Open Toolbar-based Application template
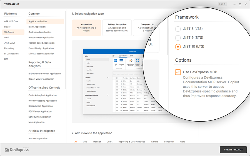Viewport: 250px width, 156px height. pos(41,43)
